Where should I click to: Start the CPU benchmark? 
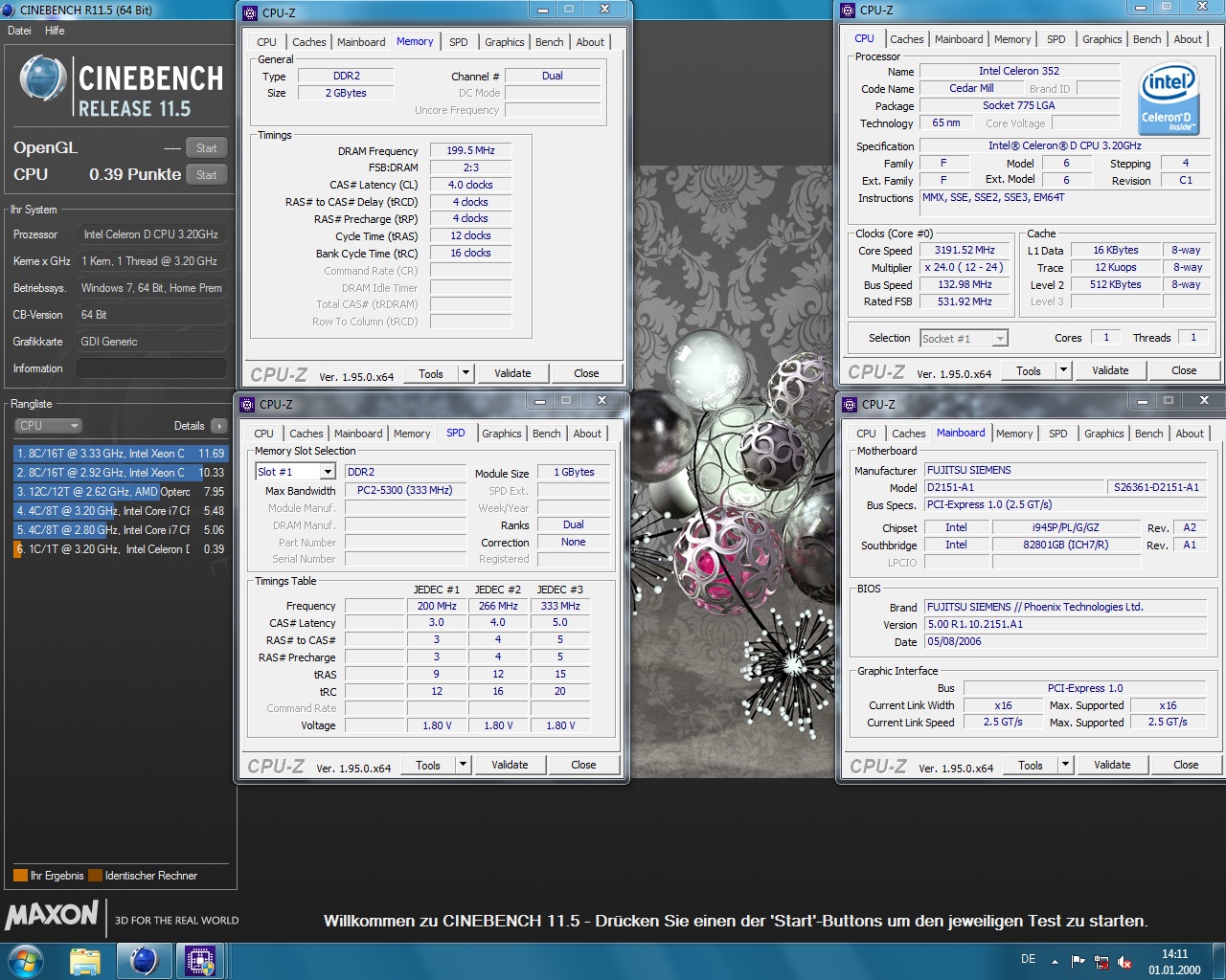pyautogui.click(x=207, y=174)
